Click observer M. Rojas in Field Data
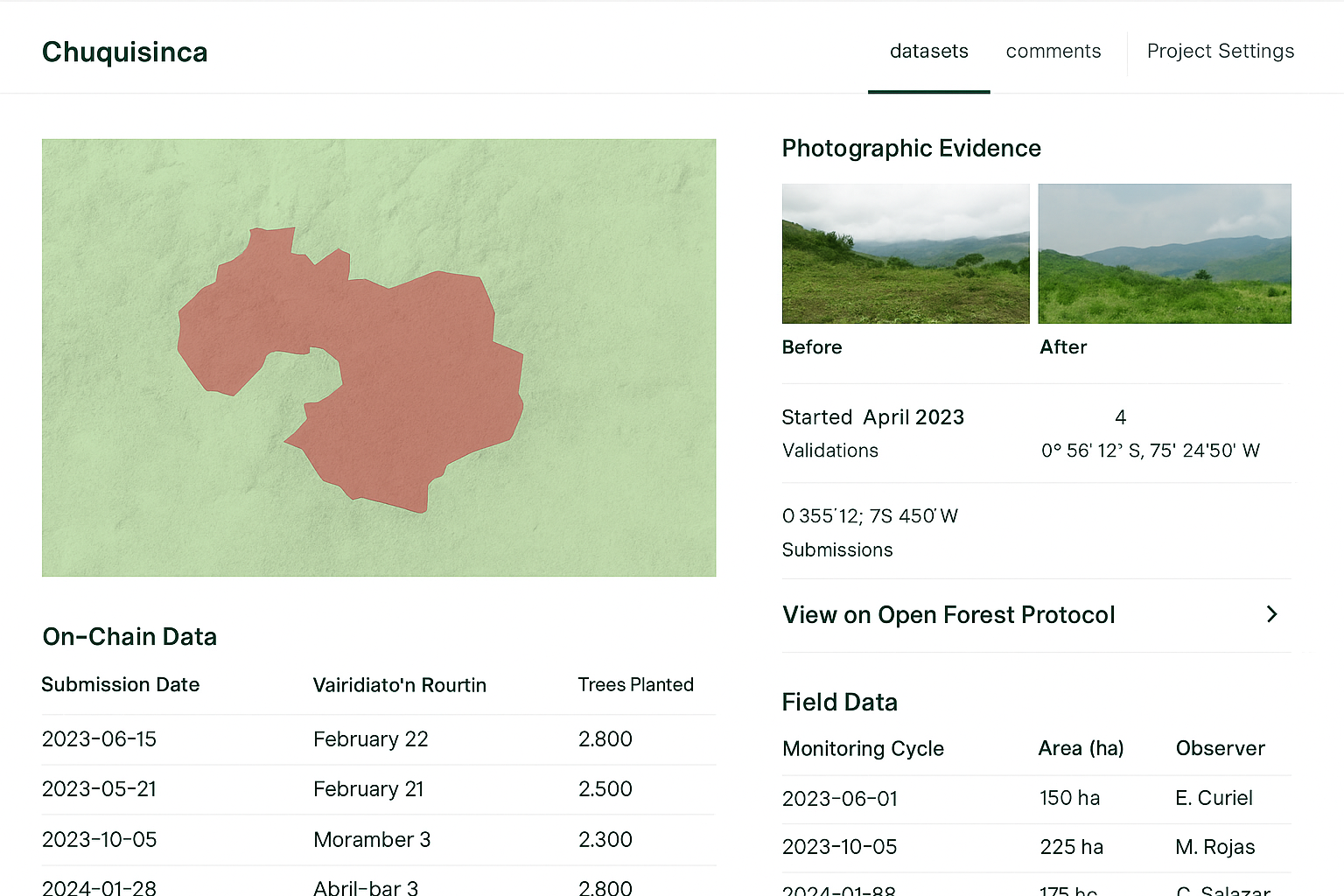Screen dimensions: 1344x896 click(x=1214, y=847)
